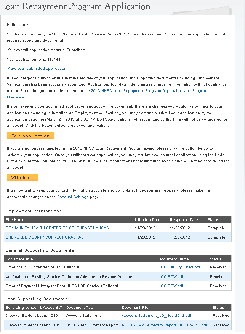Open Community Health Center of Southeast Kansas
Image resolution: width=245 pixels, height=334 pixels.
pos(57,228)
